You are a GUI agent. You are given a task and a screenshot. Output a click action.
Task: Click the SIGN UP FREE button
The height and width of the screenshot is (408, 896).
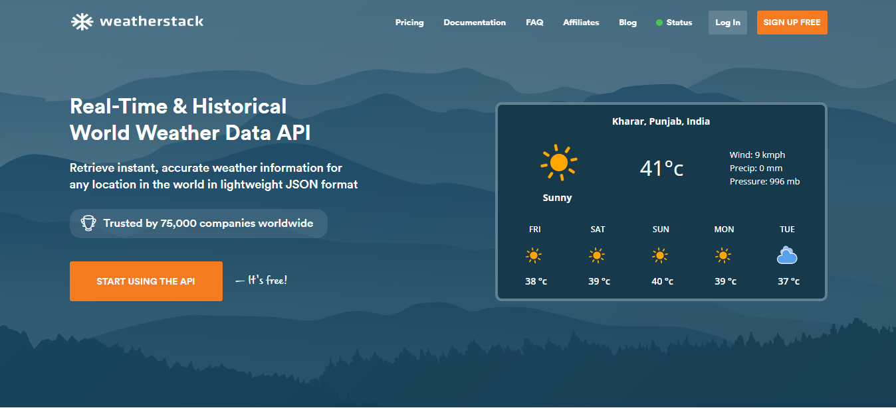pyautogui.click(x=792, y=23)
